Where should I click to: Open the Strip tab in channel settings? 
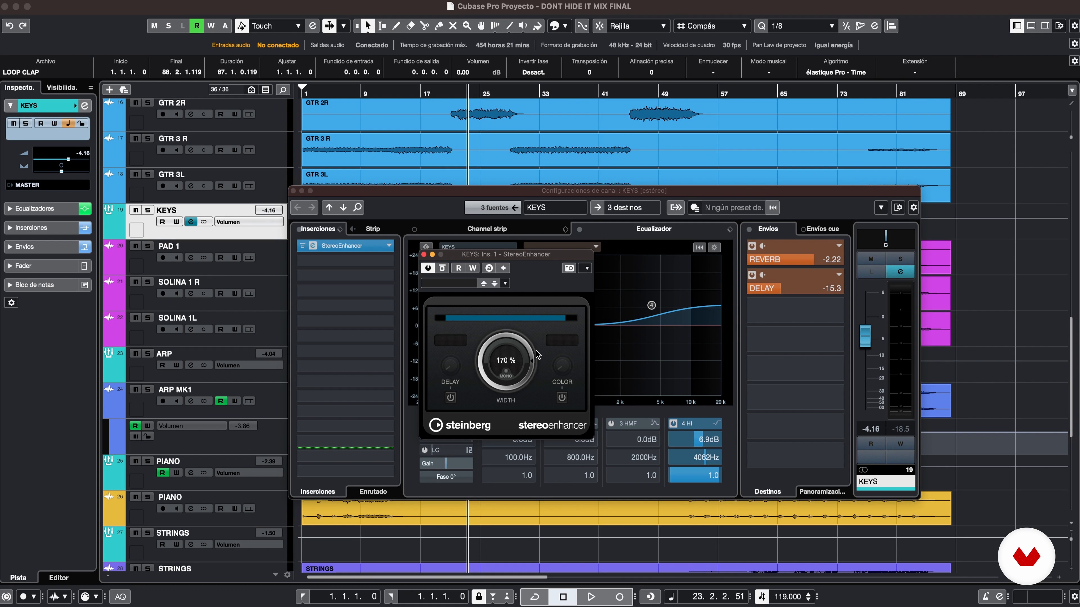[x=373, y=229]
